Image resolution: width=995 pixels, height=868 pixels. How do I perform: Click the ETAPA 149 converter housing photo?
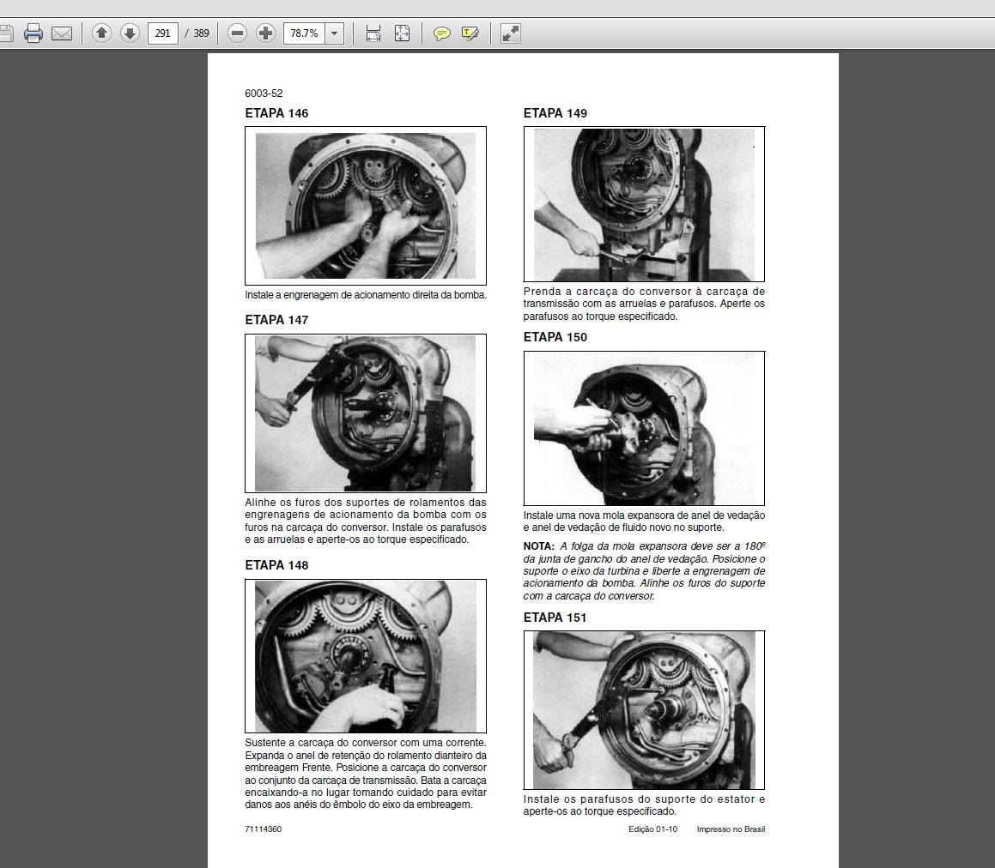[644, 204]
